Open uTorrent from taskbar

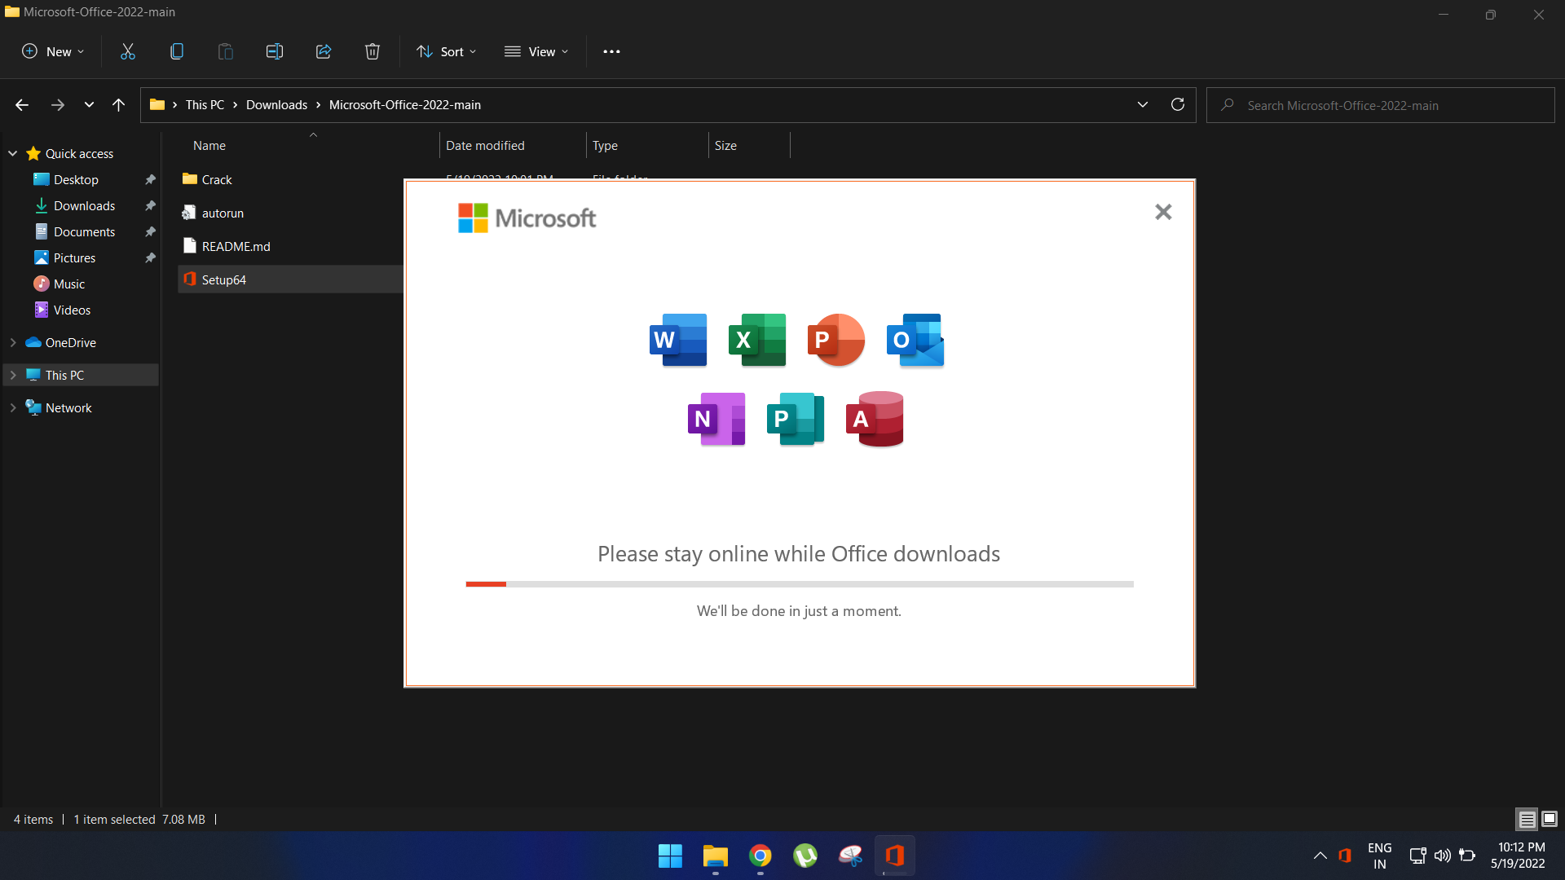pos(805,856)
